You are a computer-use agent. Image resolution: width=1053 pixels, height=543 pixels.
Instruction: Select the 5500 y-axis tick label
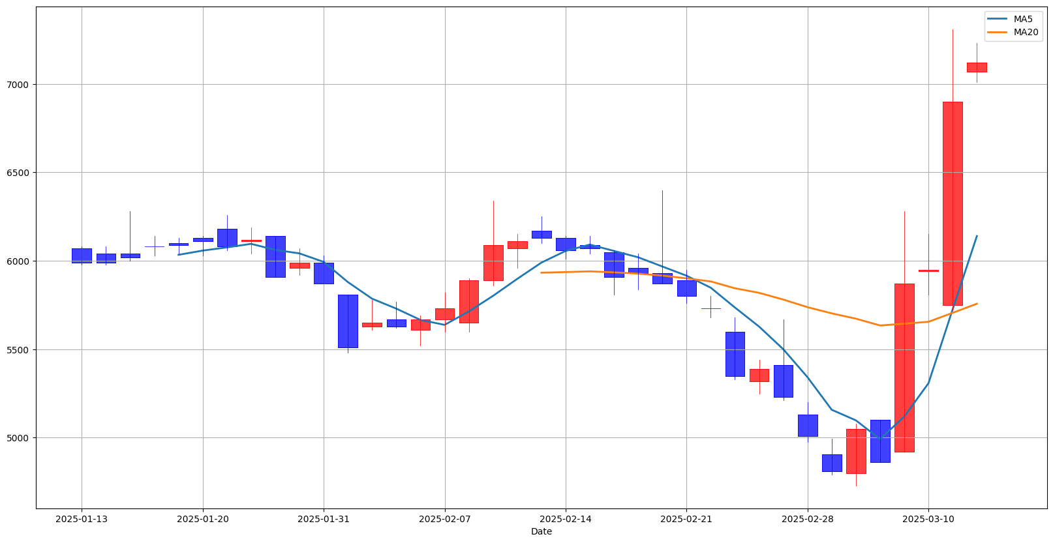coord(20,350)
